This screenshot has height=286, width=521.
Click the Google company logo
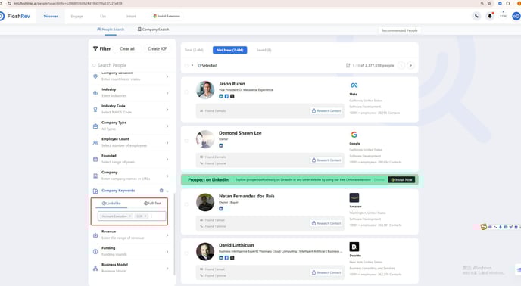(354, 135)
